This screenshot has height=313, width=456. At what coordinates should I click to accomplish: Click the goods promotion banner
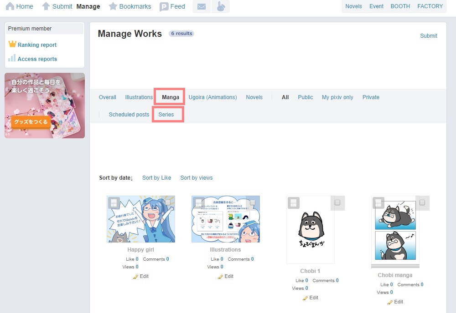pyautogui.click(x=45, y=106)
